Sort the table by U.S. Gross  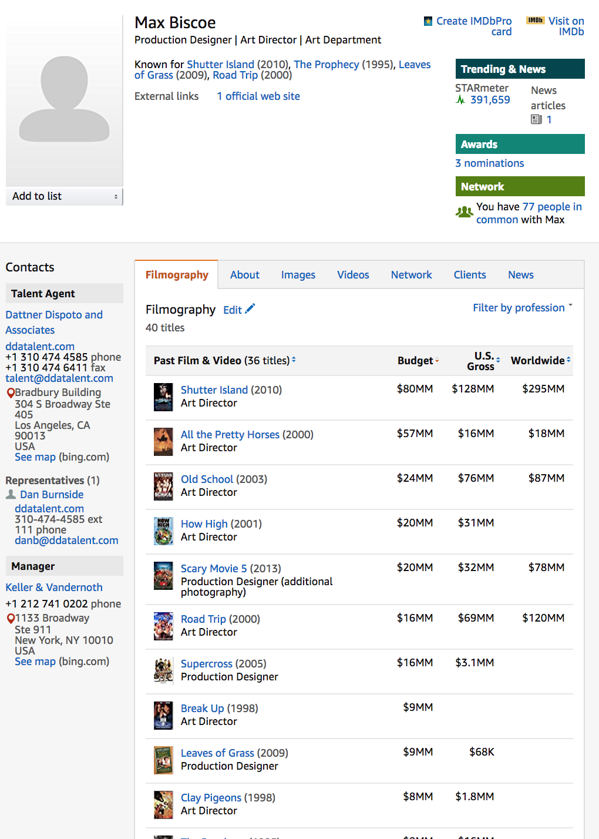tap(483, 361)
